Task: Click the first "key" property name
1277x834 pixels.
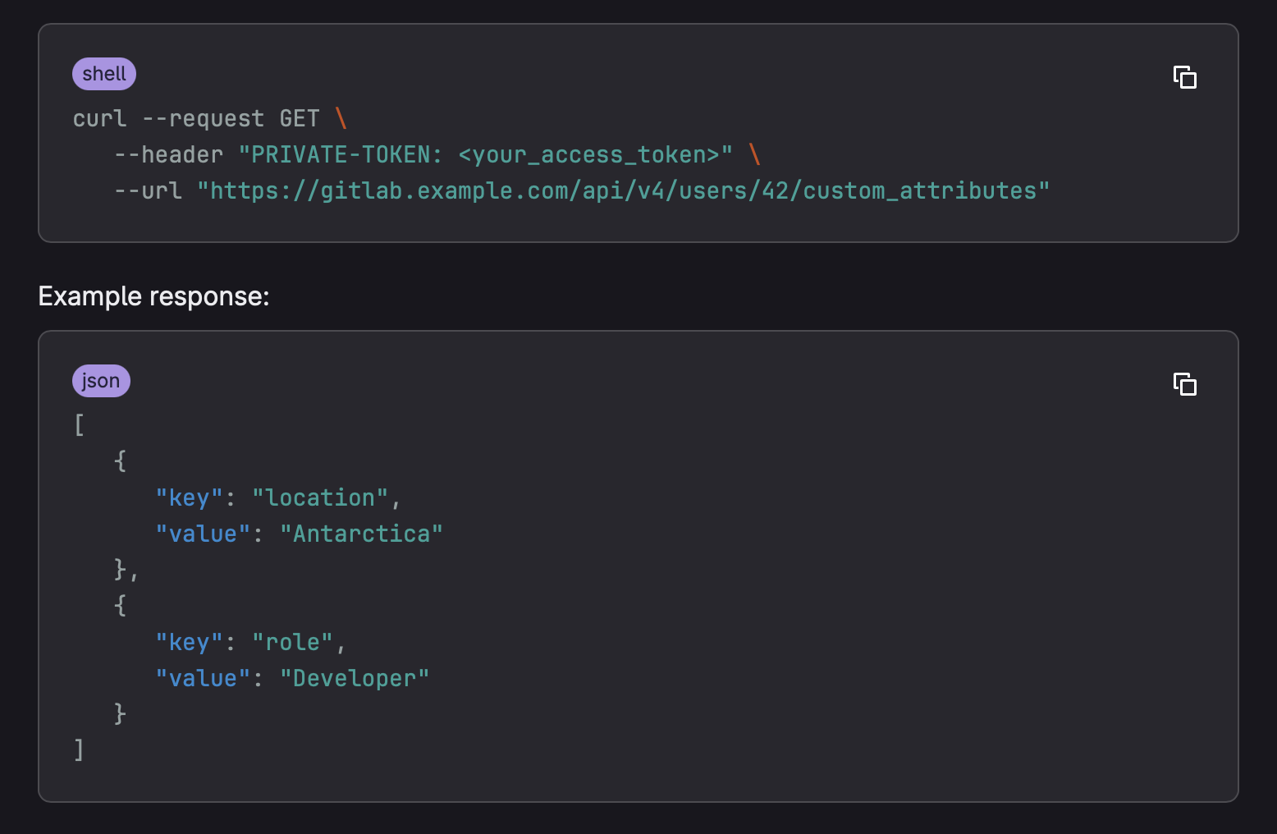Action: pos(190,497)
